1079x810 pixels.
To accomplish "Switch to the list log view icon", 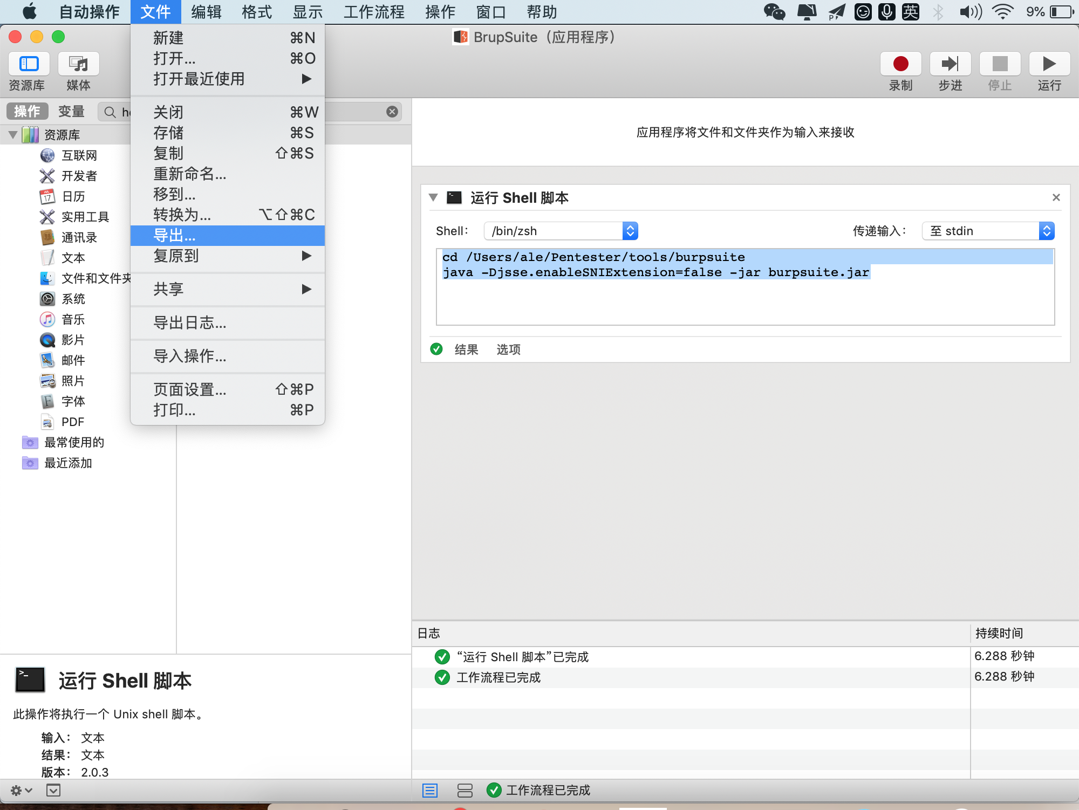I will (x=430, y=791).
